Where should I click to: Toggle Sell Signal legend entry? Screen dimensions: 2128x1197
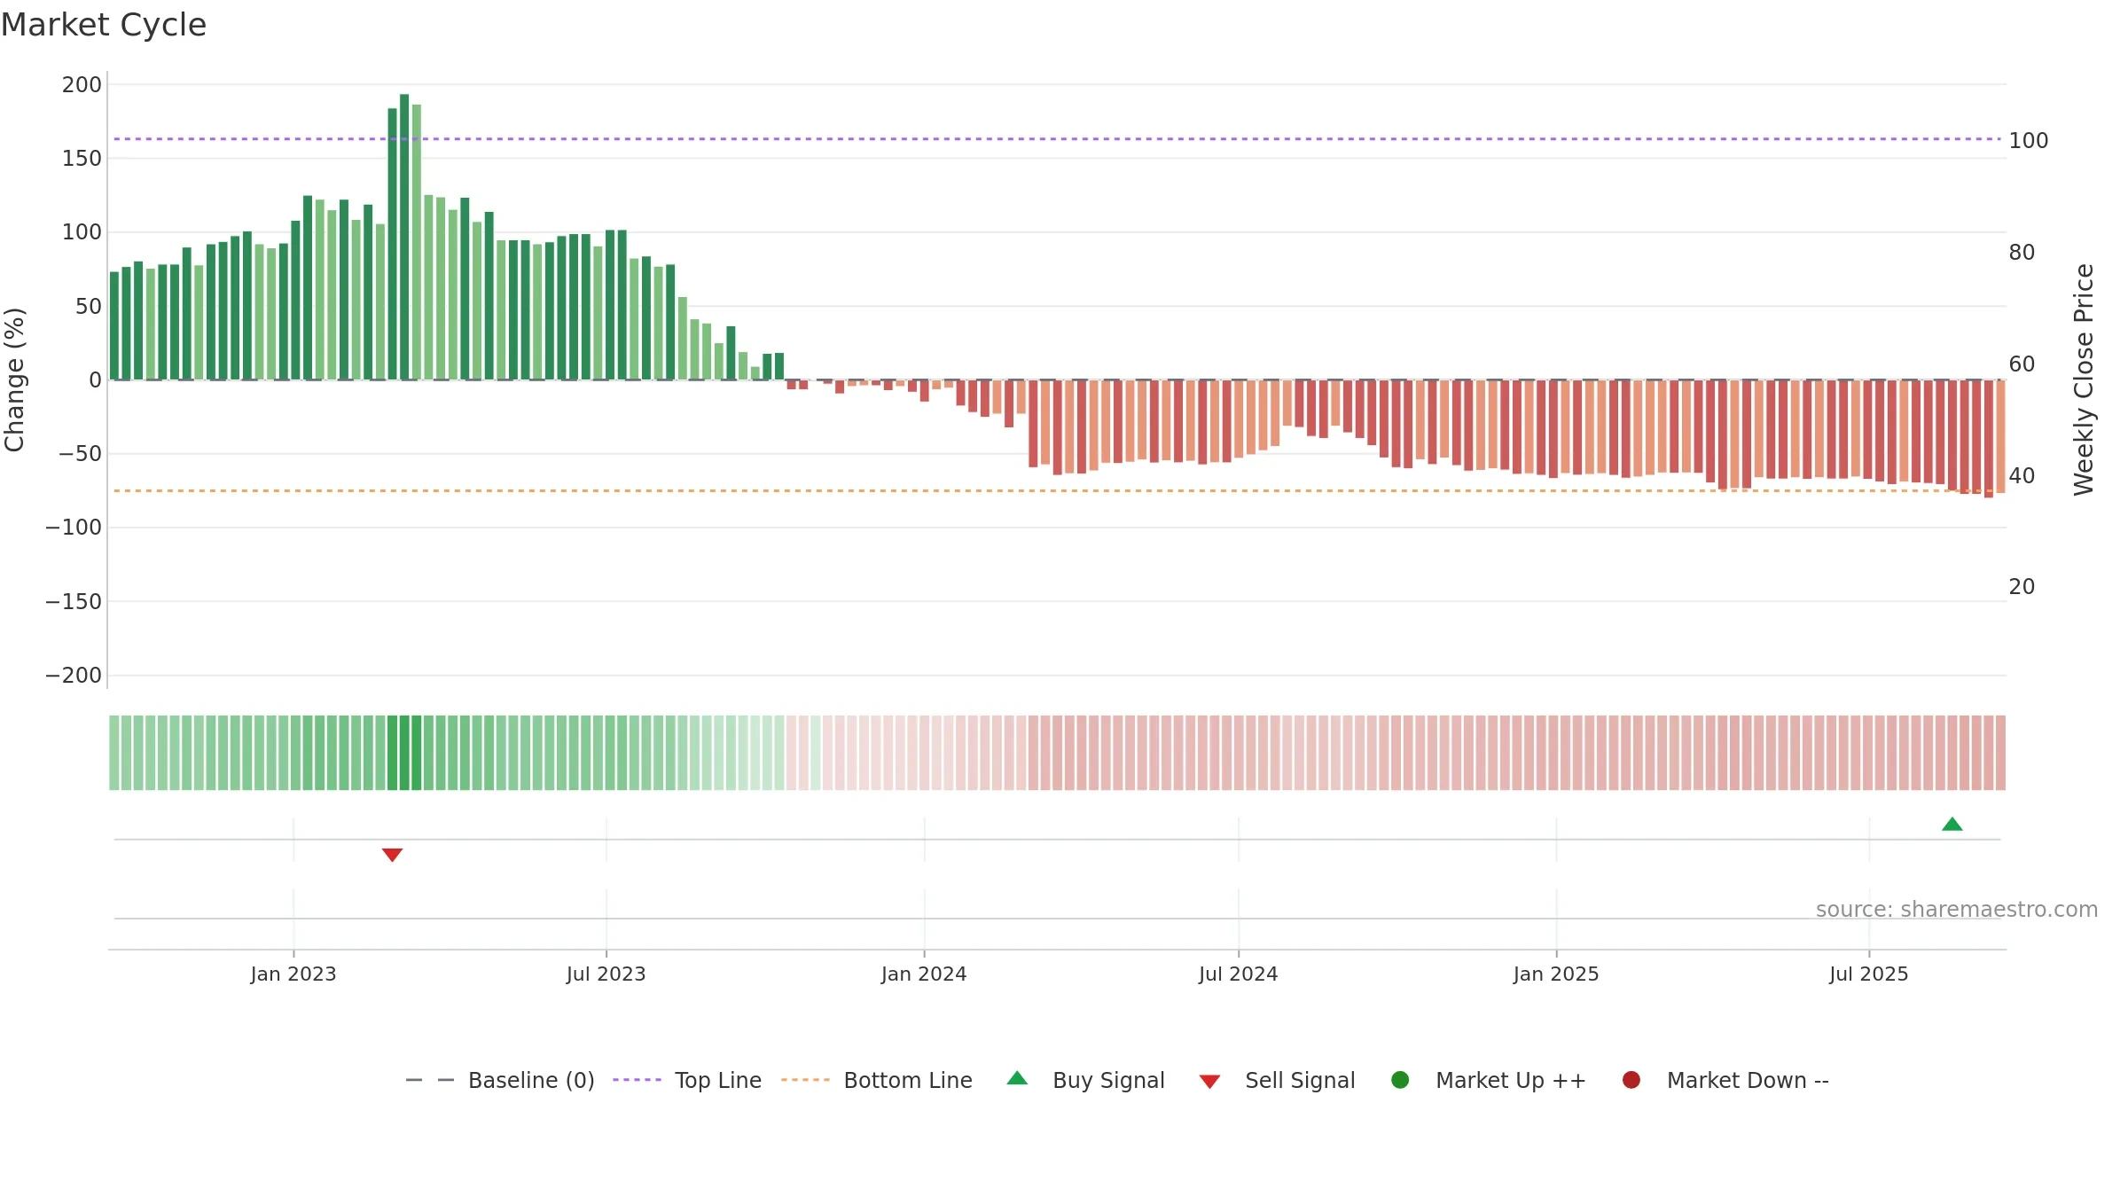pyautogui.click(x=1278, y=1080)
